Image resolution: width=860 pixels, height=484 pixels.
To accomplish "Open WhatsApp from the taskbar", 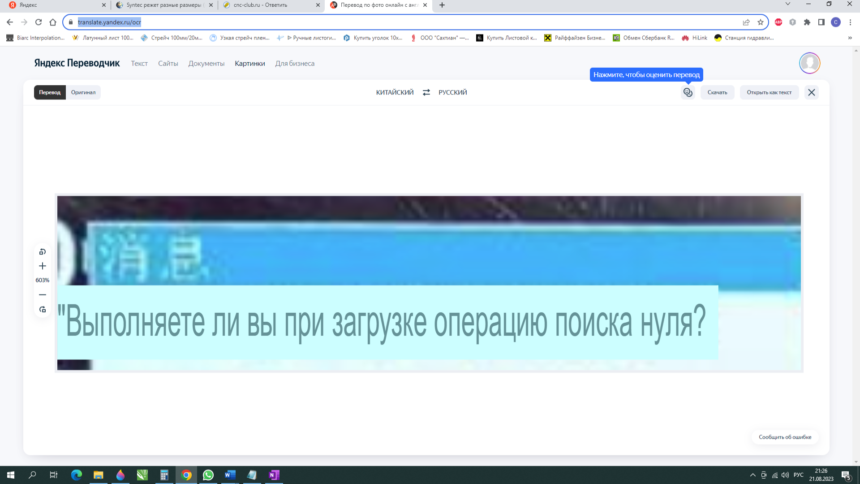I will tap(208, 475).
